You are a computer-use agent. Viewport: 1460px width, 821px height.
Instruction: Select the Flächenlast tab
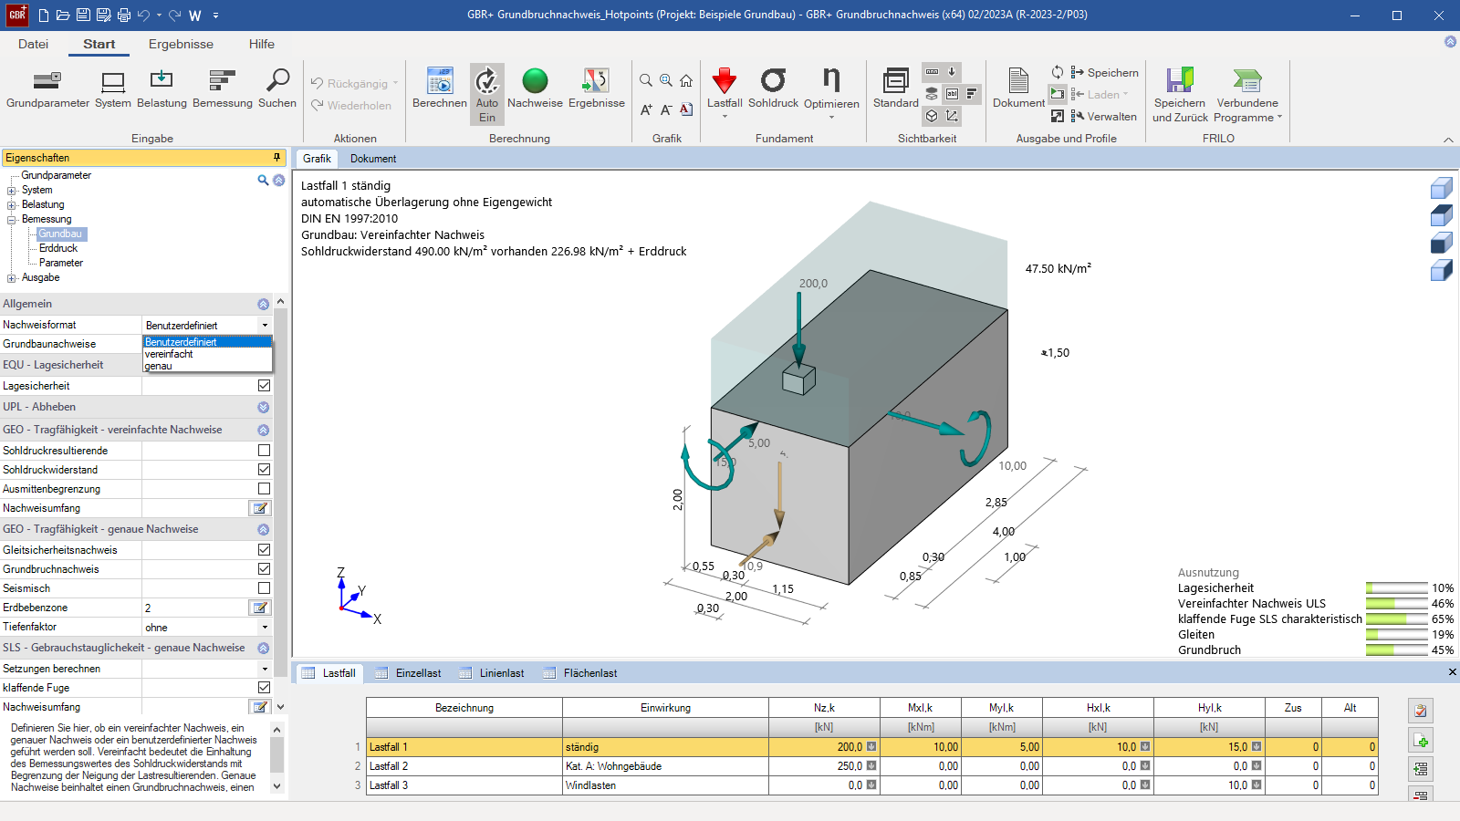point(580,673)
